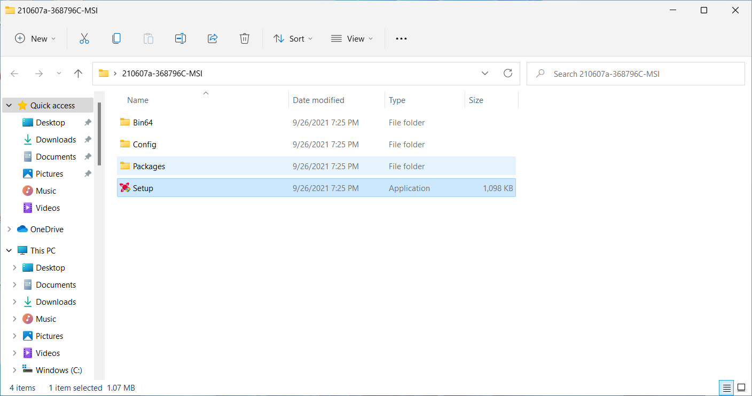752x396 pixels.
Task: Expand the OneDrive tree node
Action: [x=9, y=229]
